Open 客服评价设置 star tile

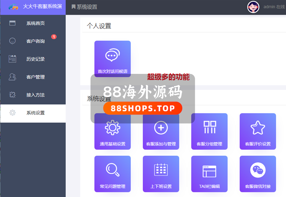tap(258, 131)
